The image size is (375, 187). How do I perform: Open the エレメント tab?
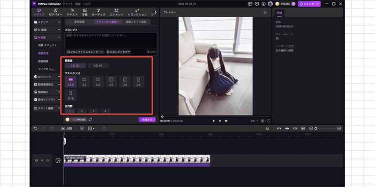(x=116, y=12)
